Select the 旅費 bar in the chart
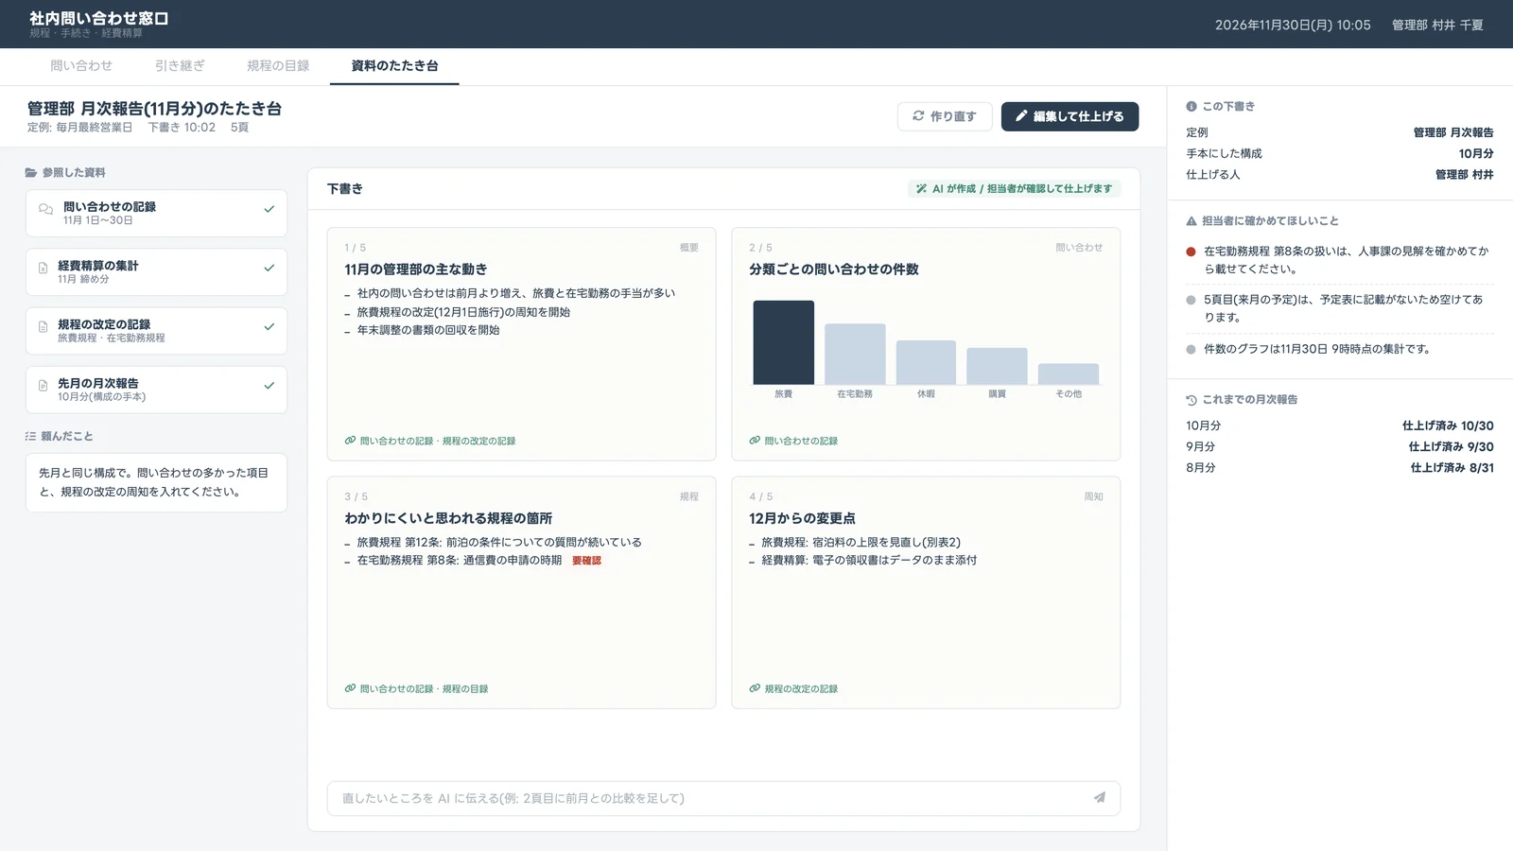The width and height of the screenshot is (1513, 851). coord(783,342)
